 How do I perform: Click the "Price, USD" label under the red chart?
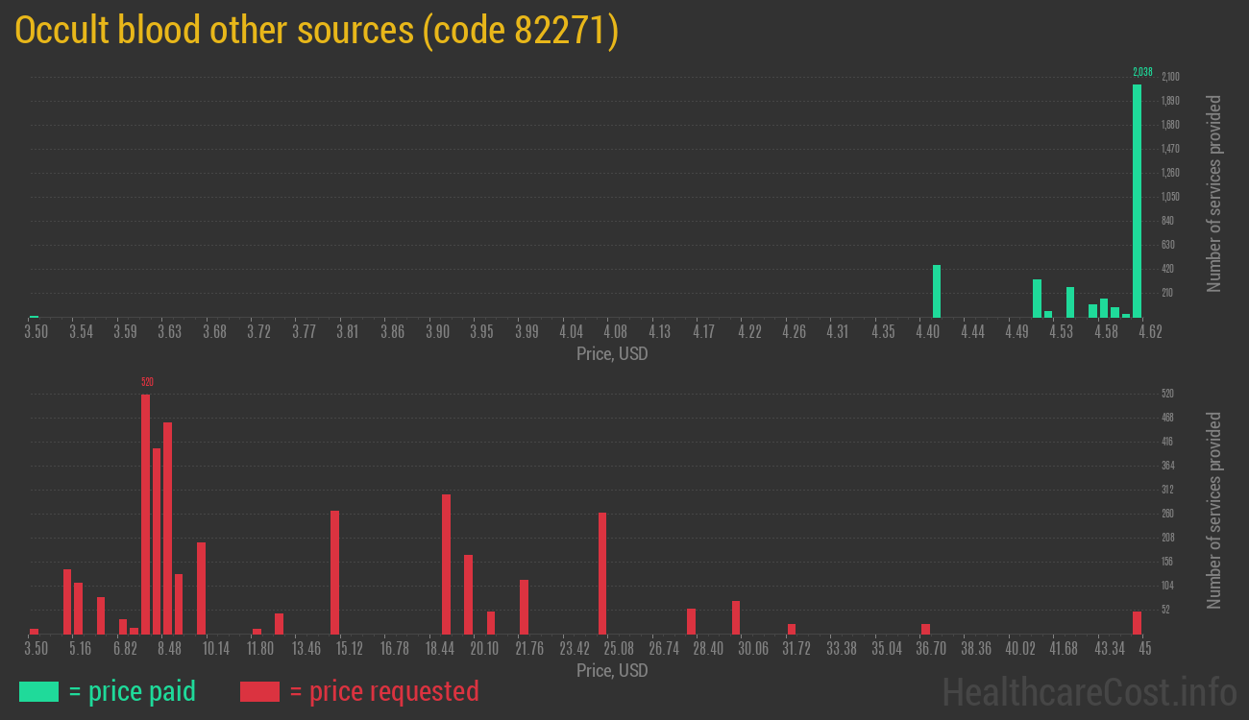[612, 670]
